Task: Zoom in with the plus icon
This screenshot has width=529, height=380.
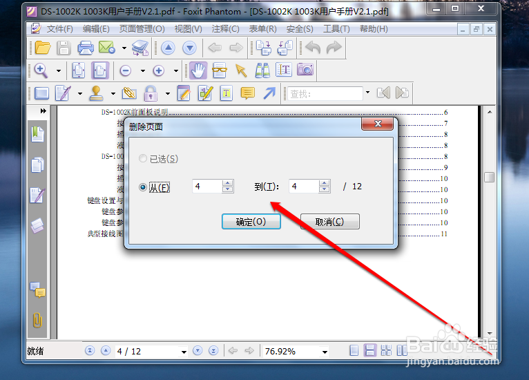Action: pos(159,71)
